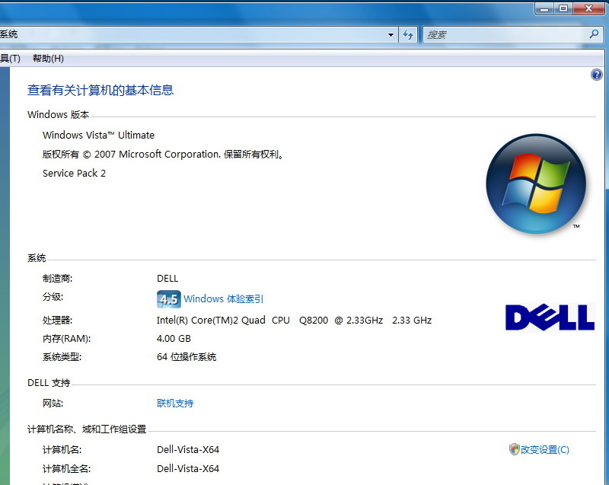Image resolution: width=609 pixels, height=485 pixels.
Task: Click the 内存(RAM): label
Action: pyautogui.click(x=66, y=339)
